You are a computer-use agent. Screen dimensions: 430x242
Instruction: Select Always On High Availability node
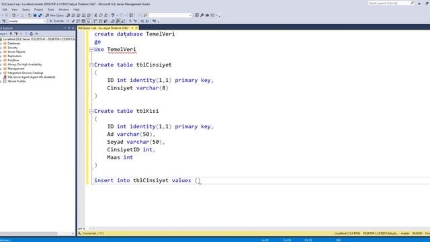tap(25, 65)
